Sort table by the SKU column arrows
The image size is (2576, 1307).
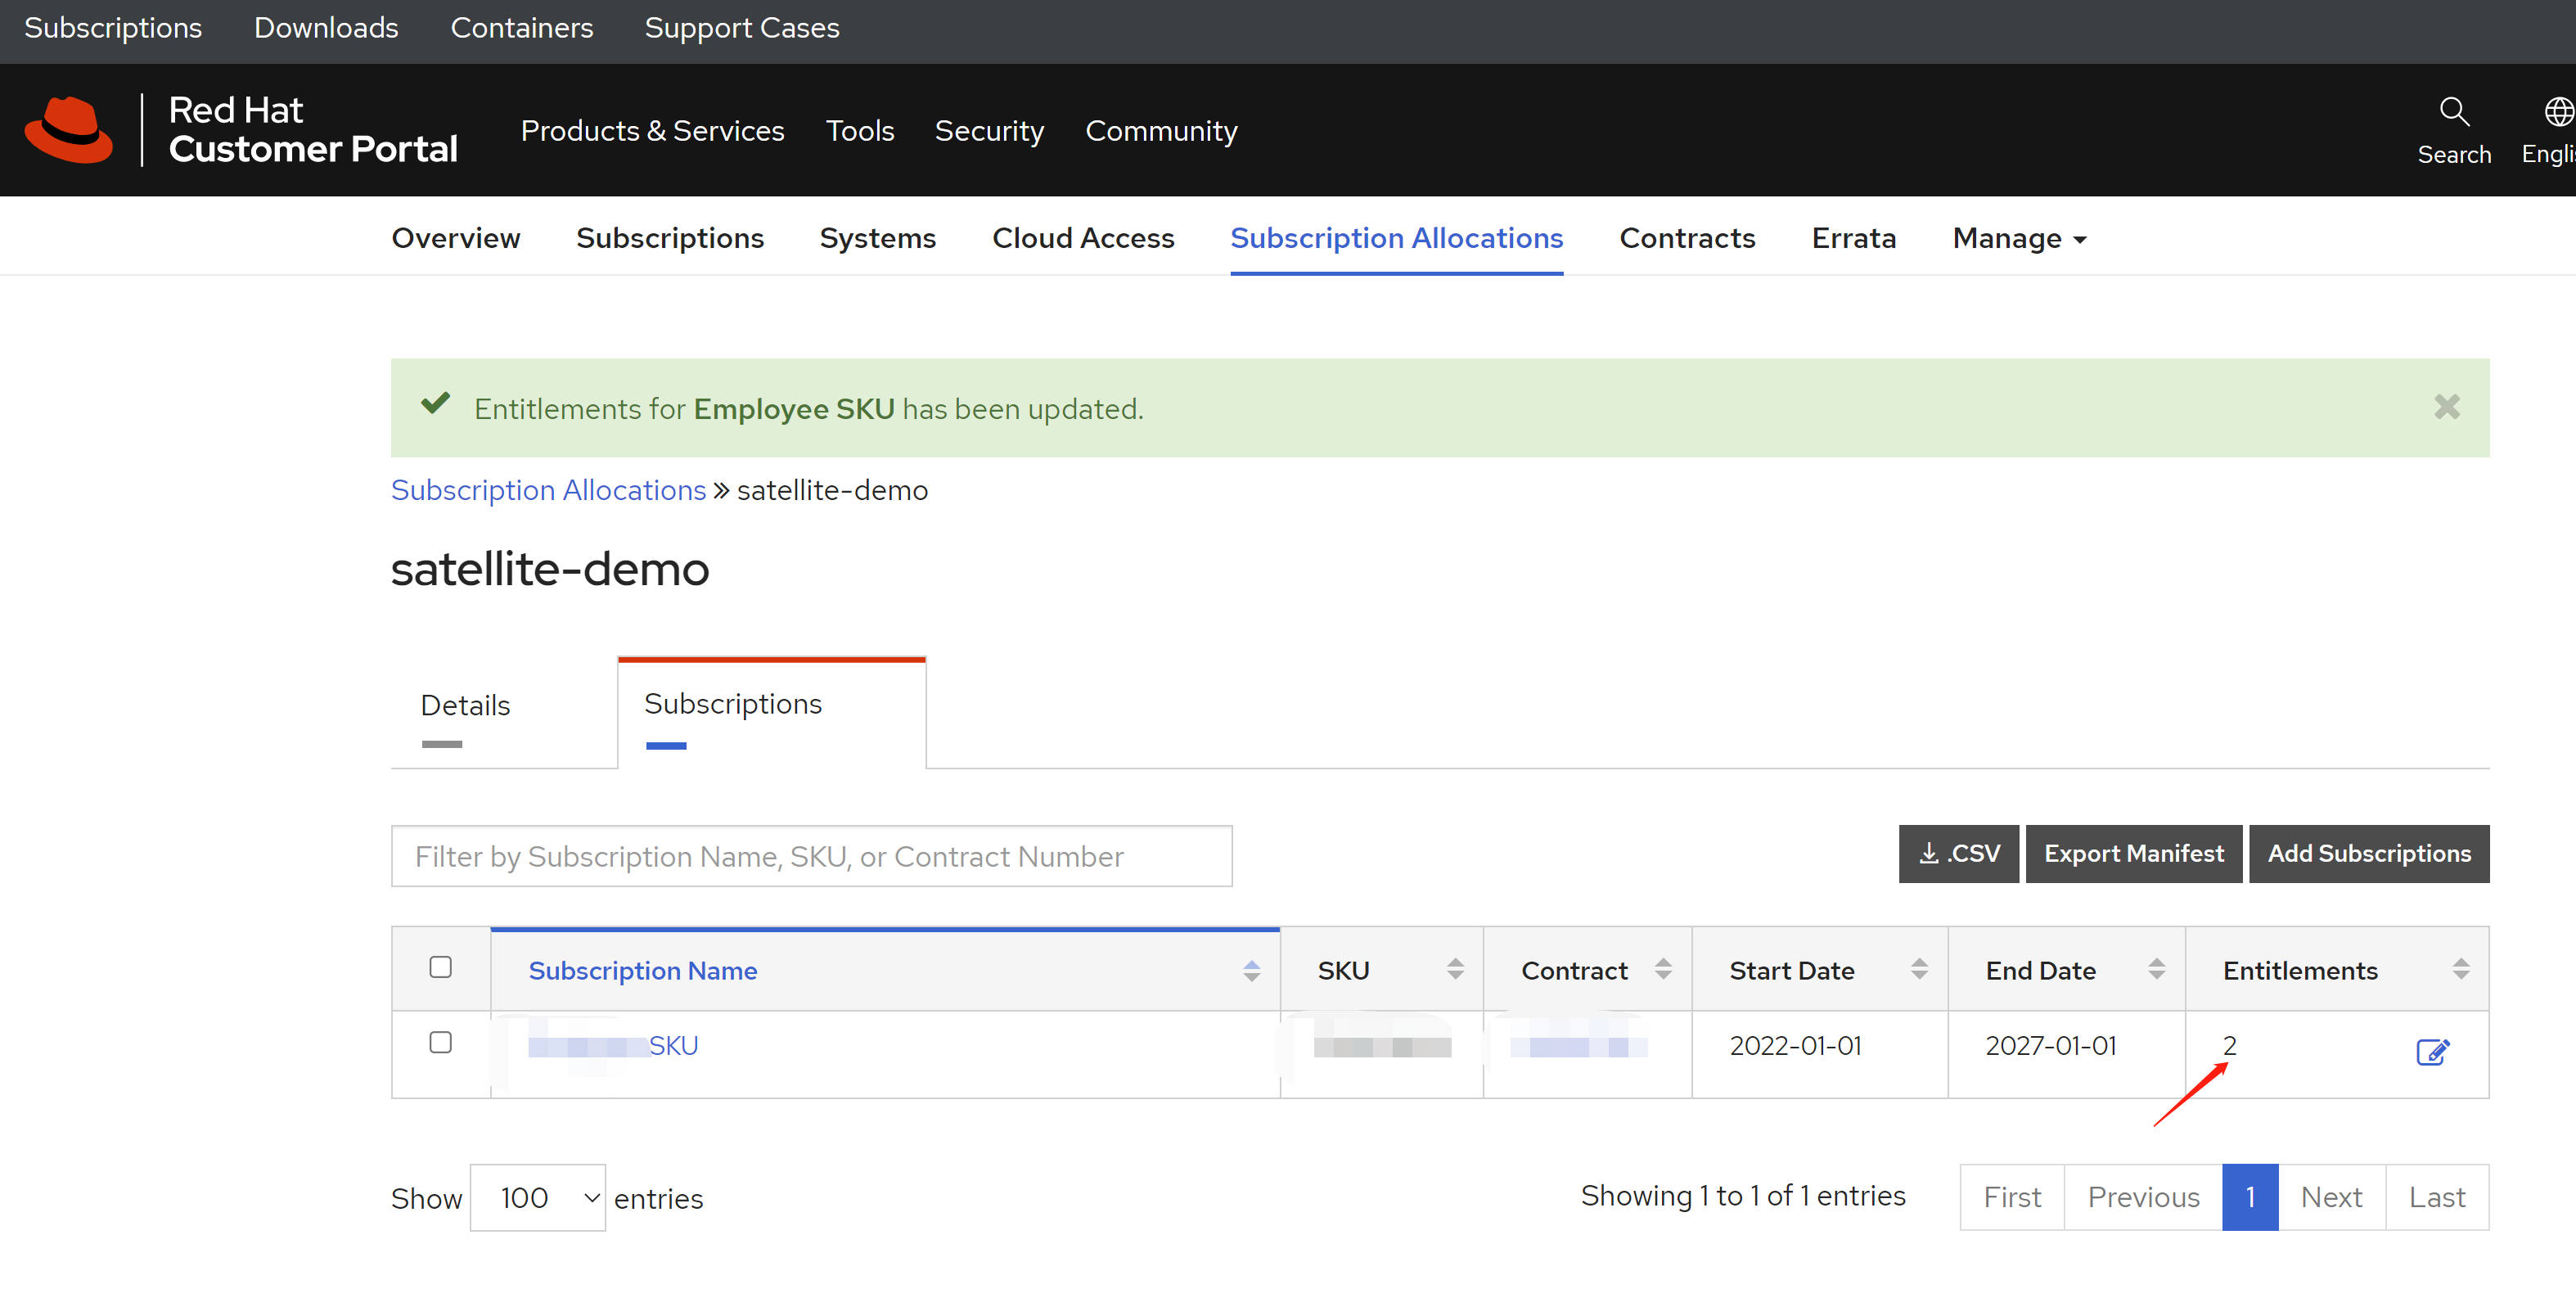(x=1455, y=969)
